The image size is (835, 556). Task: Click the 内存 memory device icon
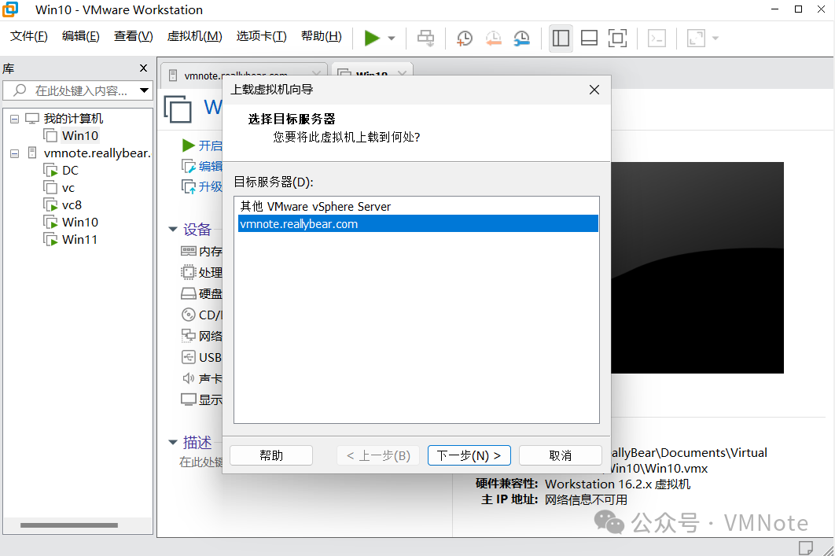189,251
